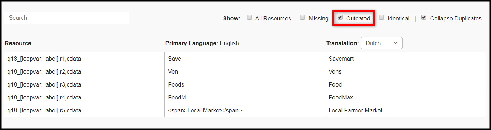Edit the 'Local Farmer Market' translation cell
491x130 pixels.
click(x=405, y=110)
